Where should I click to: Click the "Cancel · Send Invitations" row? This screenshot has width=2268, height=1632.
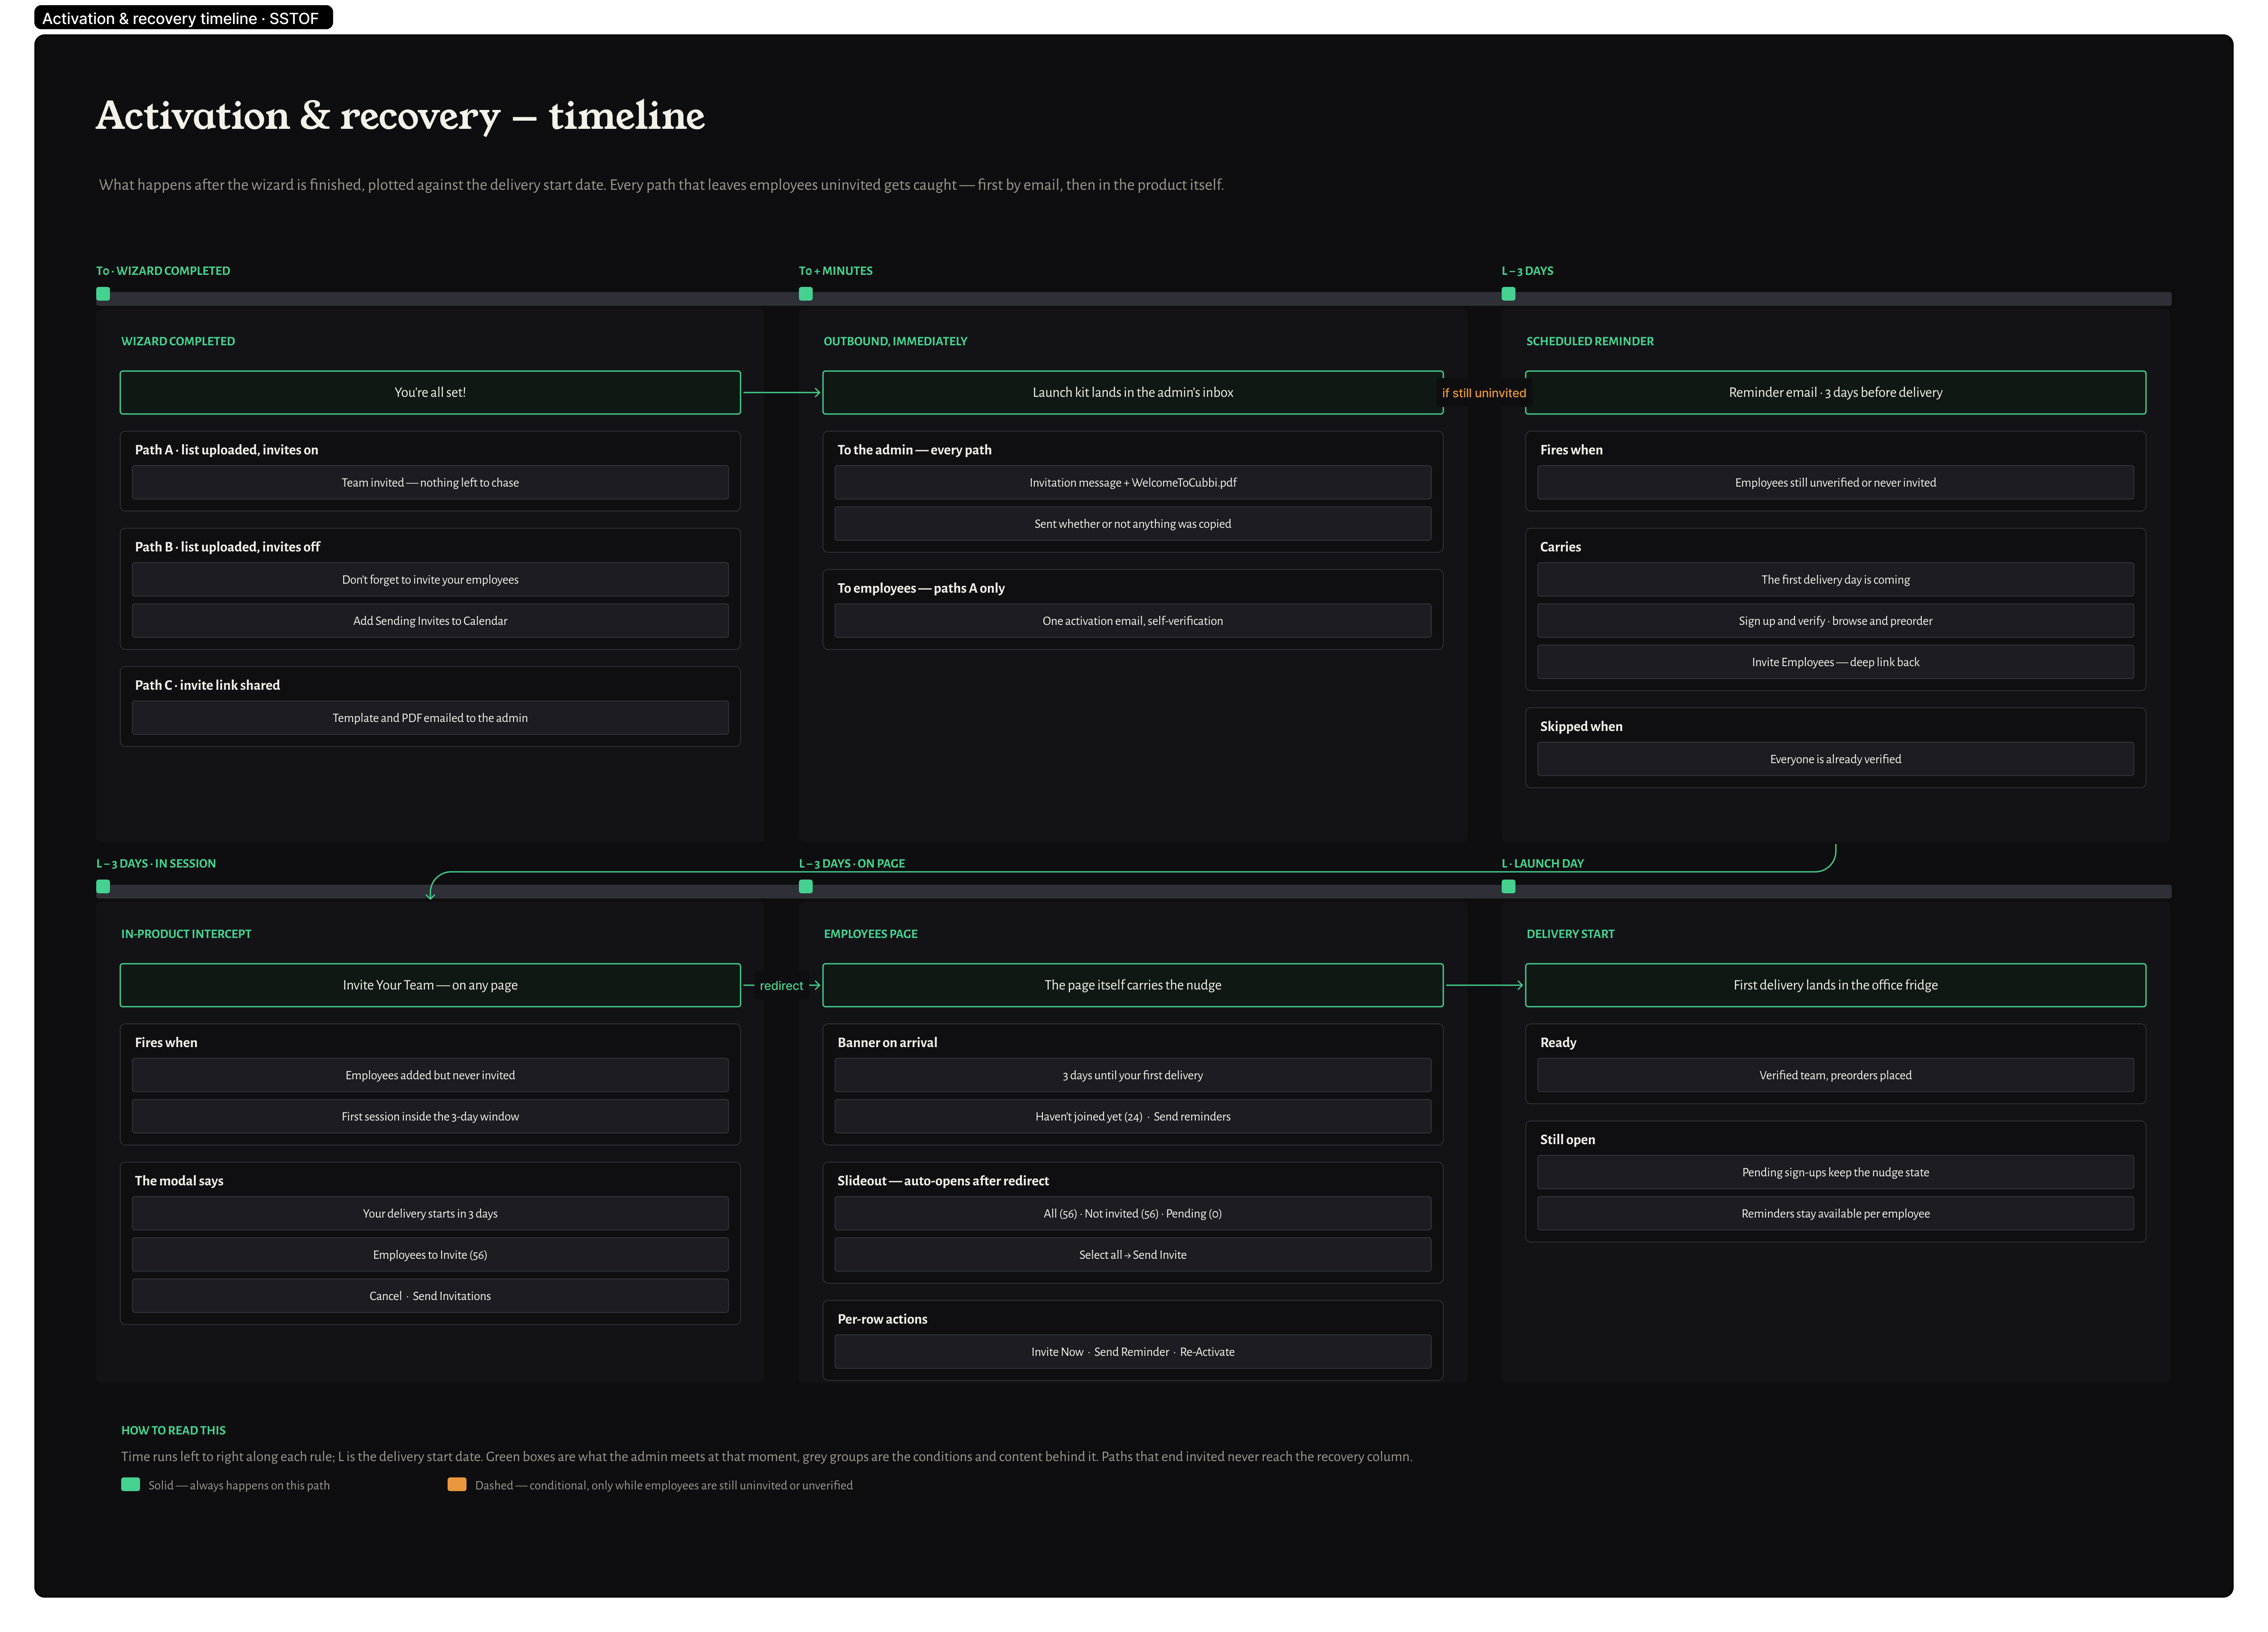(430, 1296)
